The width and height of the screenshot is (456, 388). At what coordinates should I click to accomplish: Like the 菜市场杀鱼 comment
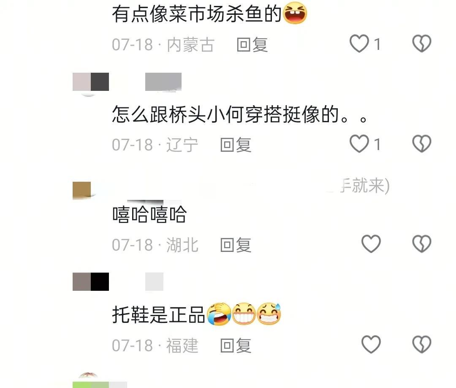[359, 44]
